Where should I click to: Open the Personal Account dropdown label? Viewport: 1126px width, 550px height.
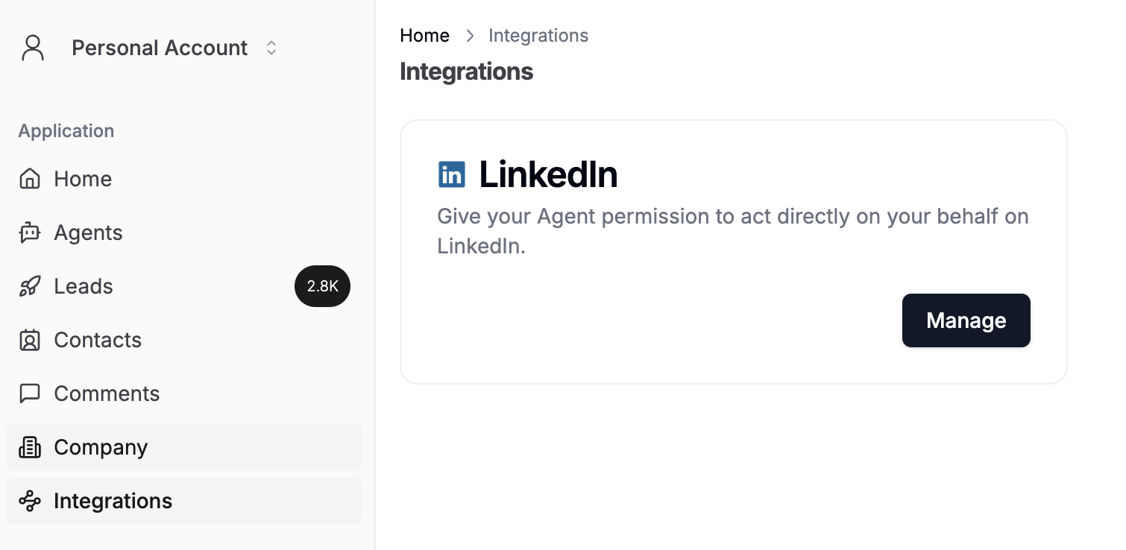pos(160,48)
